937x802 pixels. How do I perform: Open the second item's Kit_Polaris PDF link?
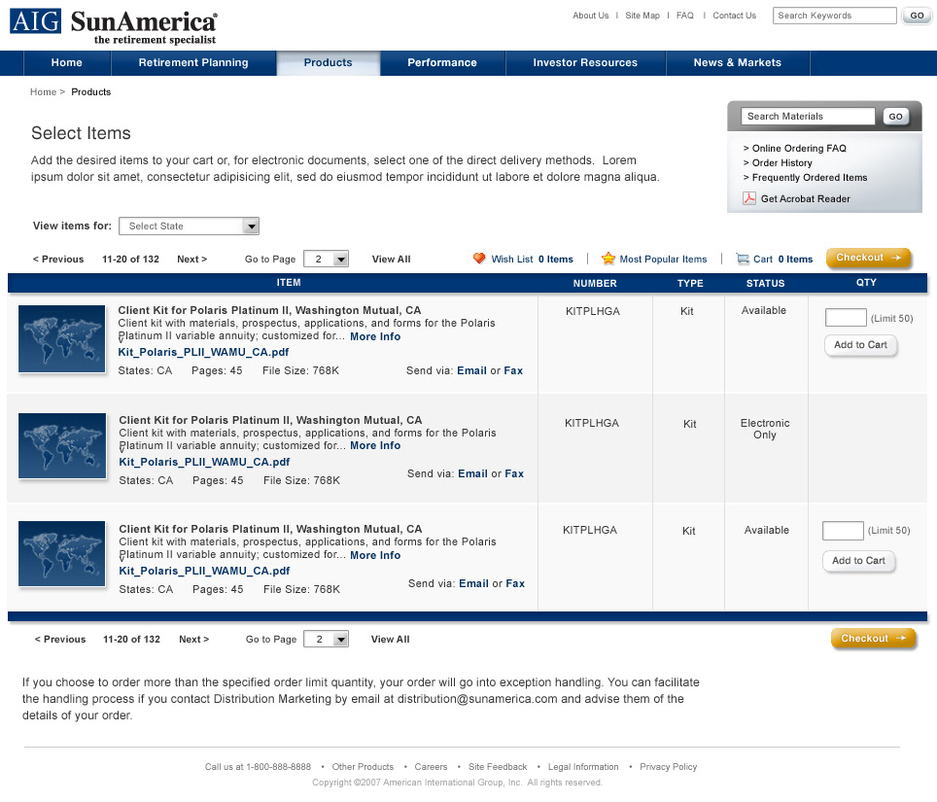[204, 462]
